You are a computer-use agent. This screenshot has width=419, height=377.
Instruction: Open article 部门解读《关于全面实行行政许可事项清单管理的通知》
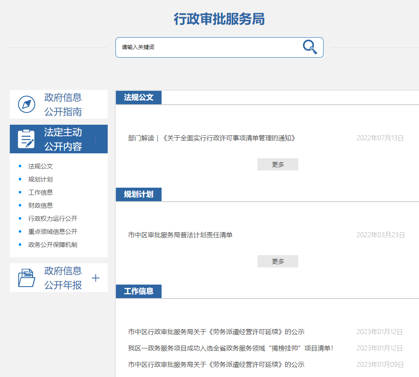(212, 138)
